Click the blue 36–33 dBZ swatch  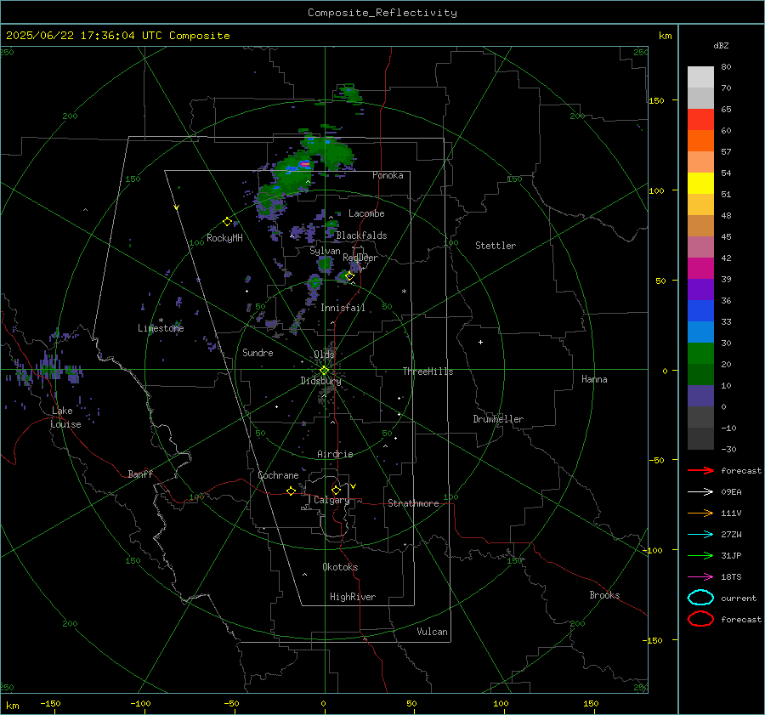[x=700, y=311]
